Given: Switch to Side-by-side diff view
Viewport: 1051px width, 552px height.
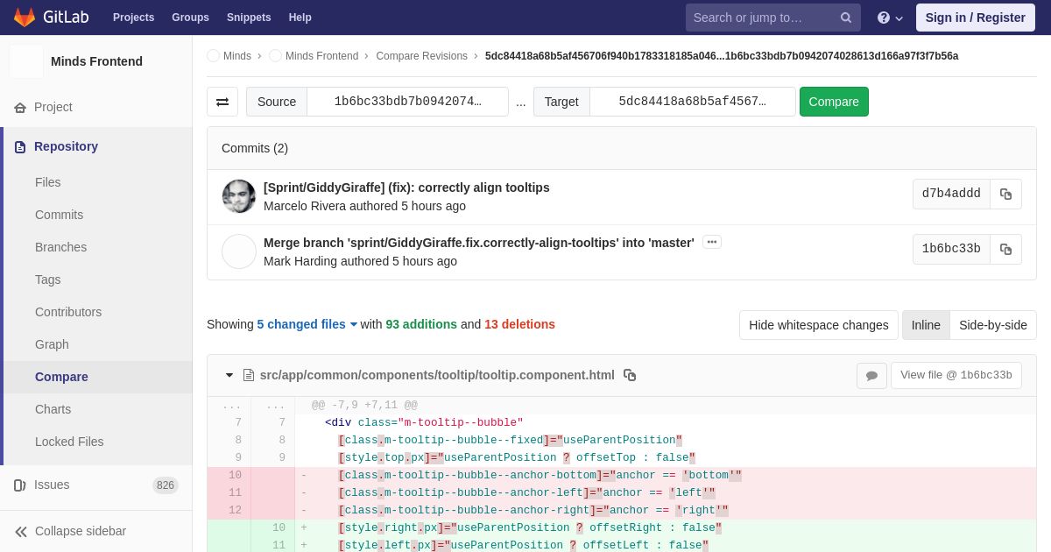Looking at the screenshot, I should (993, 325).
